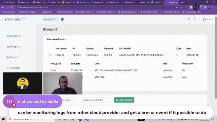Image resolution: width=217 pixels, height=122 pixels.
Task: Click the 519286784 disk size value
Action: (x=77, y=70)
